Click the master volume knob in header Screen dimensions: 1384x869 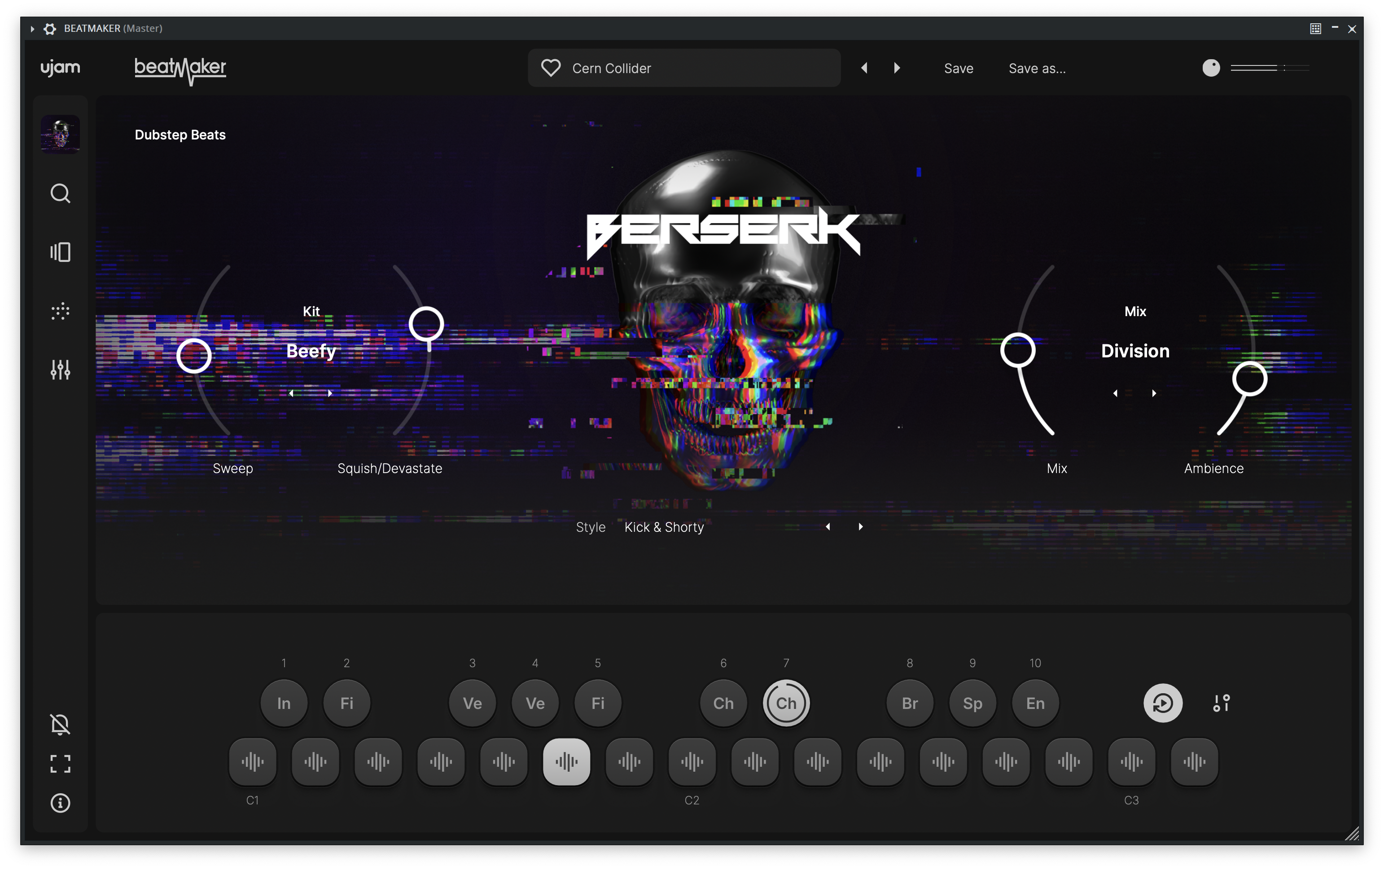click(1211, 68)
